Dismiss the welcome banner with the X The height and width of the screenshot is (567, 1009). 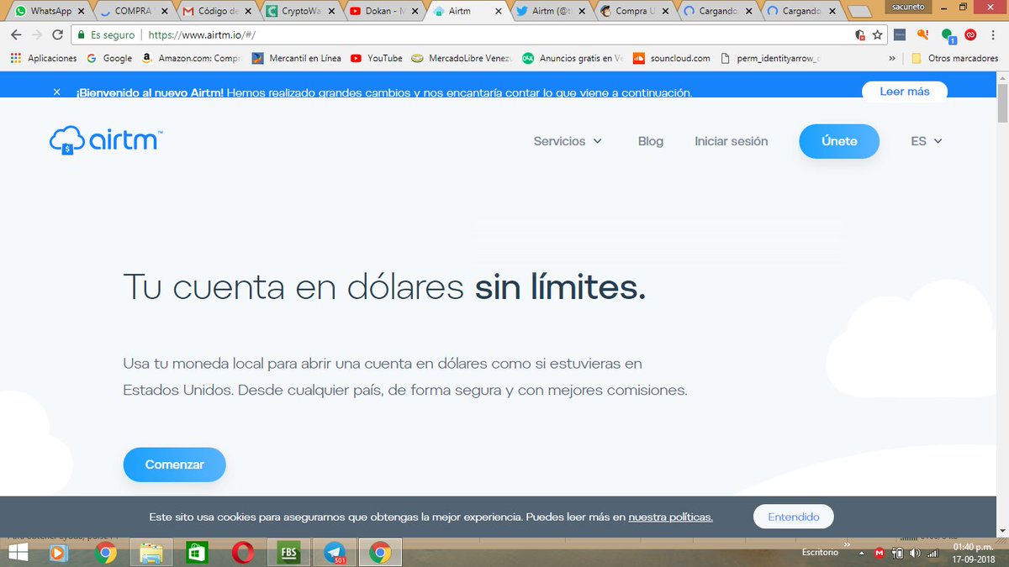(x=56, y=92)
